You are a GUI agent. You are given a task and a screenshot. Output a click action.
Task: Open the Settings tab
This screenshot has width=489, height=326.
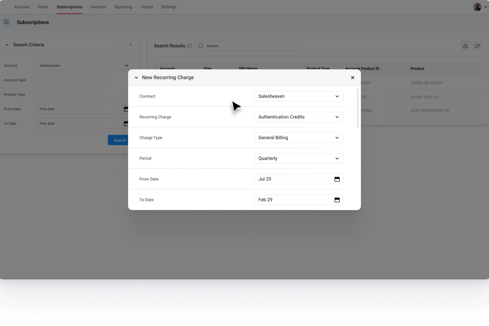(x=169, y=7)
